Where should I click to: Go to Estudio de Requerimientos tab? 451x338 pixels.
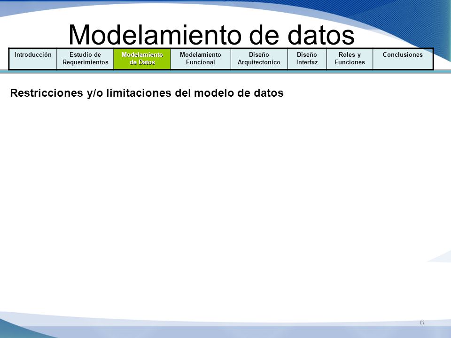pyautogui.click(x=85, y=59)
